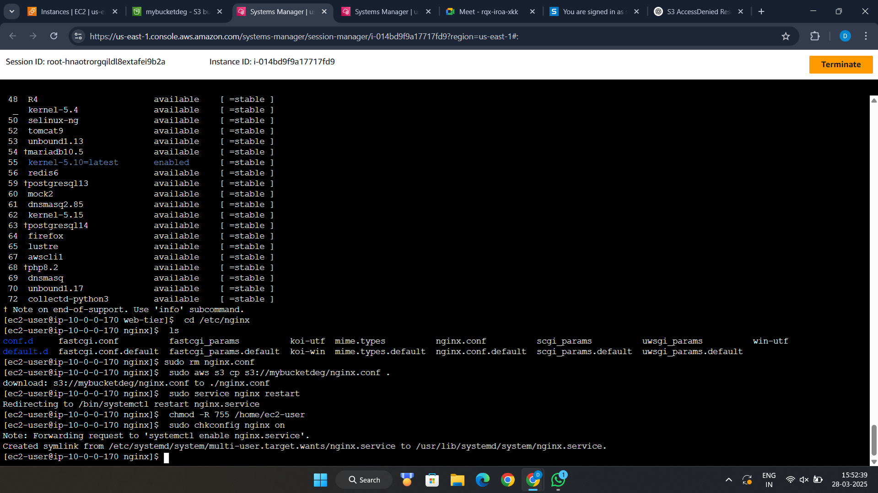The width and height of the screenshot is (878, 493).
Task: Open the Windows Start menu
Action: [320, 480]
